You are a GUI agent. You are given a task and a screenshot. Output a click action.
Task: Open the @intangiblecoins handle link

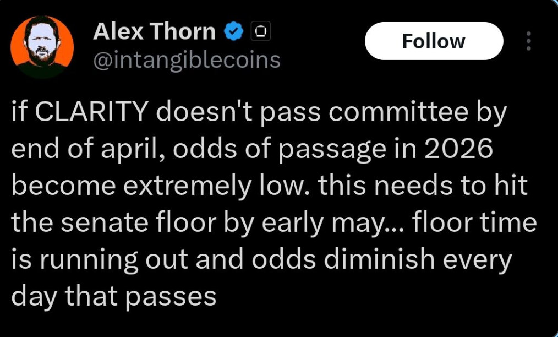tap(187, 60)
